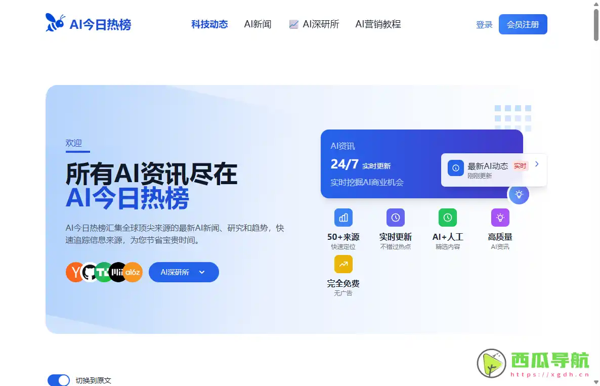Click the chart icon beside AI深研所
600x386 pixels.
coord(293,24)
